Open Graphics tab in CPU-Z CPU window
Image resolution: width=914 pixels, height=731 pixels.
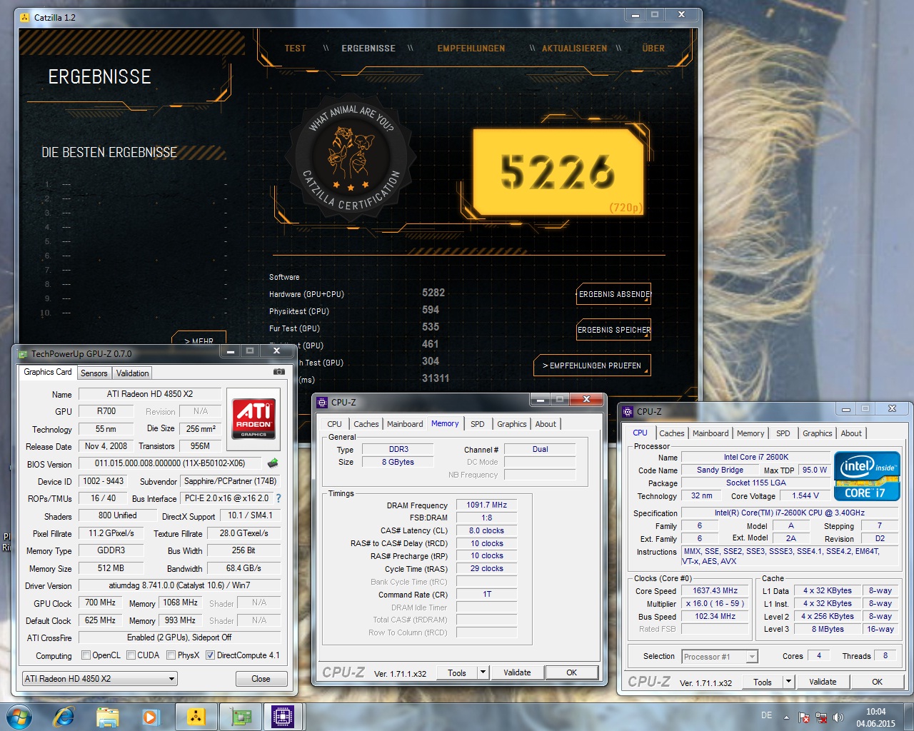pos(818,433)
